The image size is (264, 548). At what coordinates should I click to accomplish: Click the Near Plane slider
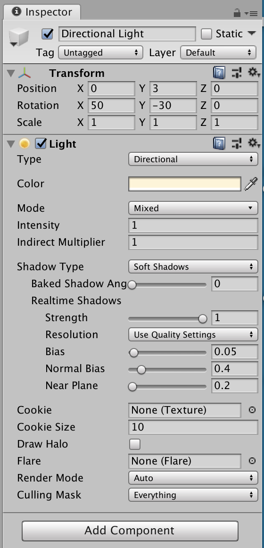[x=167, y=387]
